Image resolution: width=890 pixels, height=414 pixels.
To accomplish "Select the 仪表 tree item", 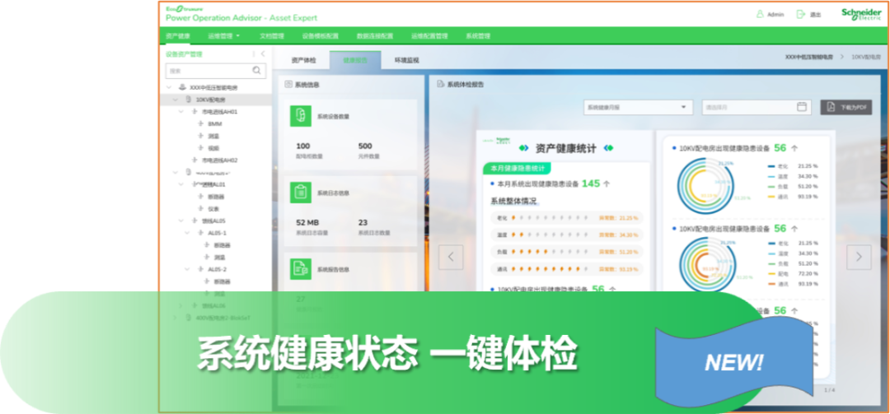I will (213, 209).
